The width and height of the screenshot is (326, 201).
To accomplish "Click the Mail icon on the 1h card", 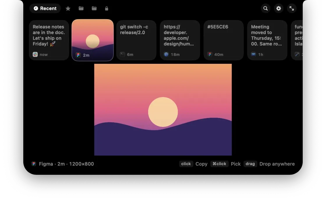I will pos(254,54).
